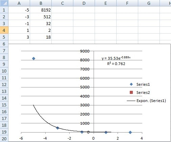Select Series2 legend entry
Viewport: 171px width, 142px height.
point(140,93)
